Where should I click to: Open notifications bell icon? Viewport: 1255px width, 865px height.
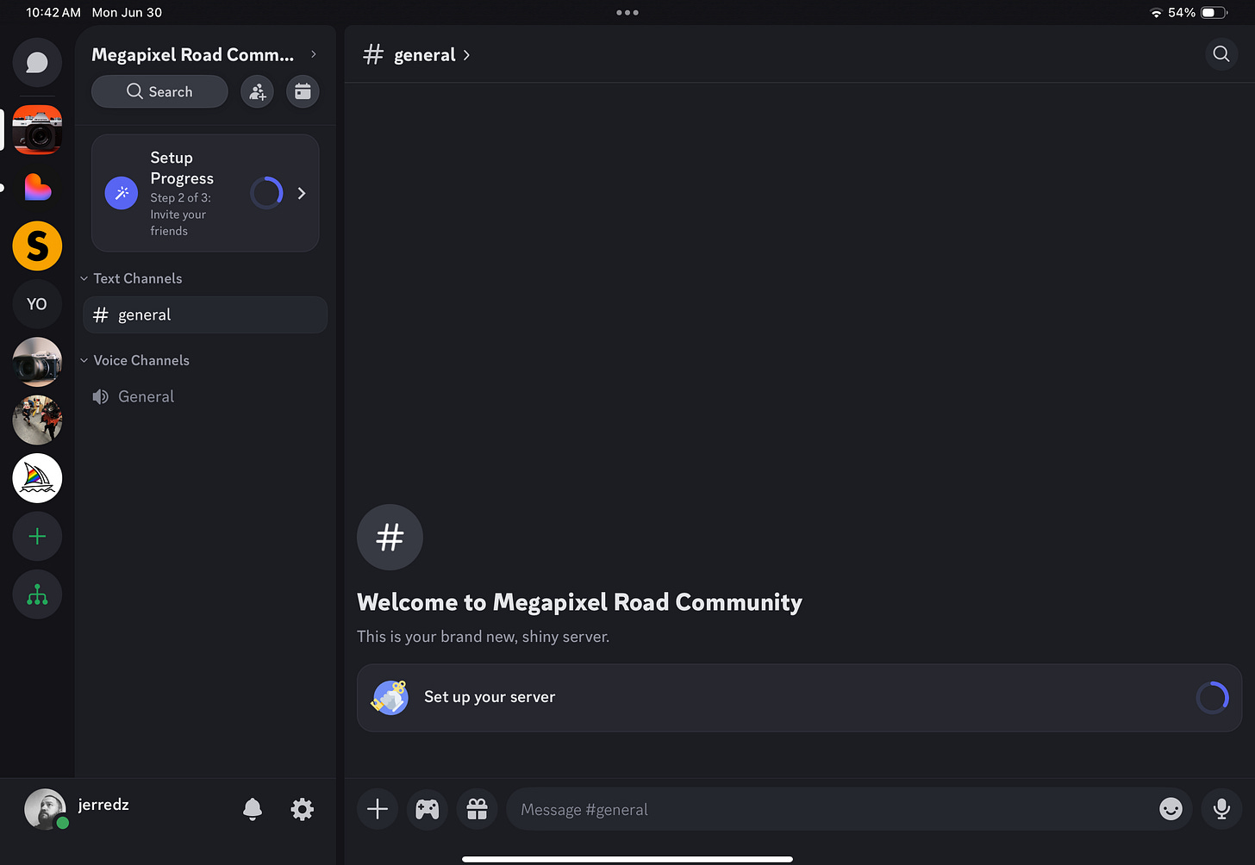(x=253, y=809)
